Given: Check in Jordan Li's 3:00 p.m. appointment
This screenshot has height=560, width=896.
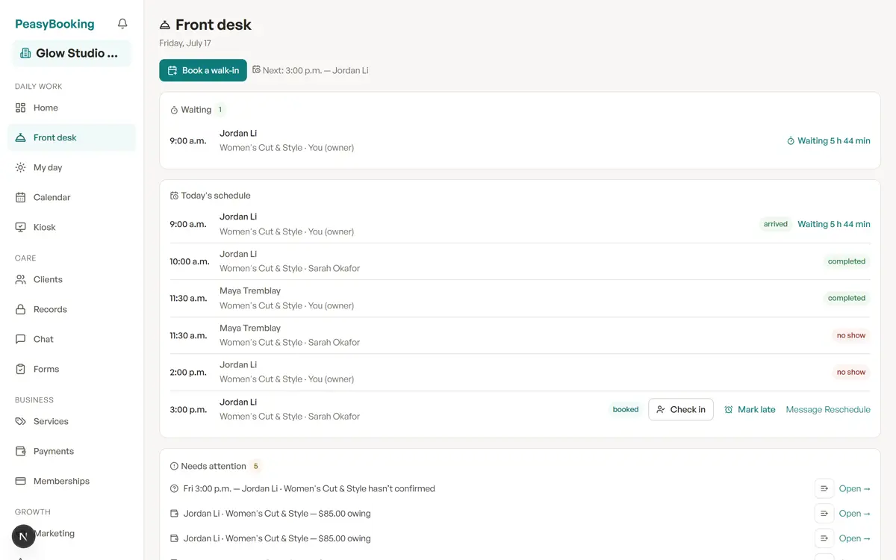Looking at the screenshot, I should click(681, 409).
